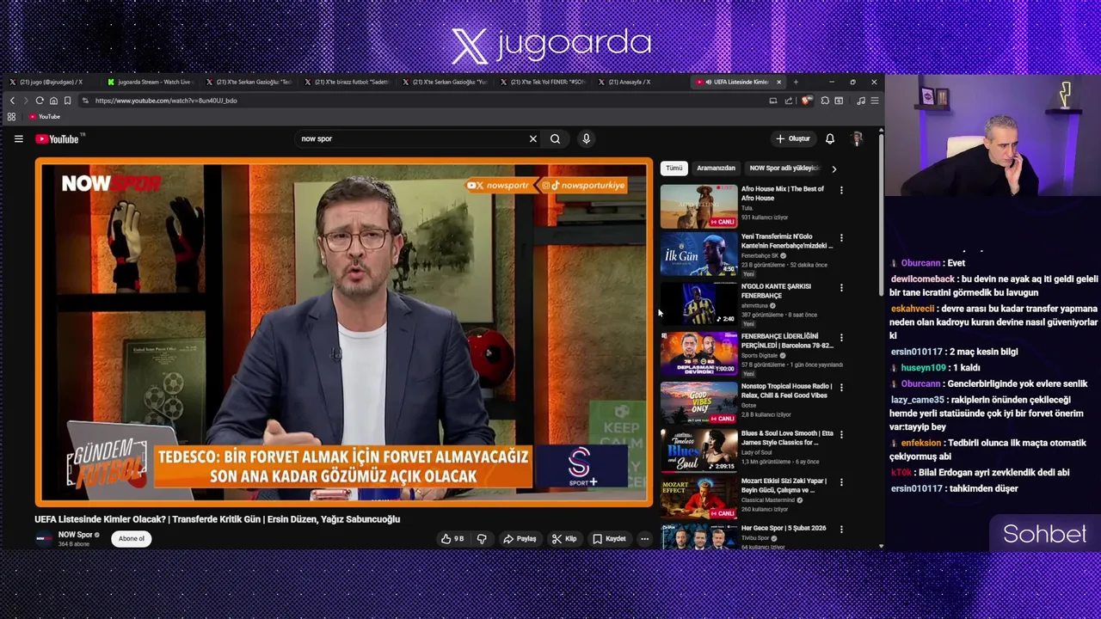
Task: Reload the YouTube page
Action: point(40,101)
